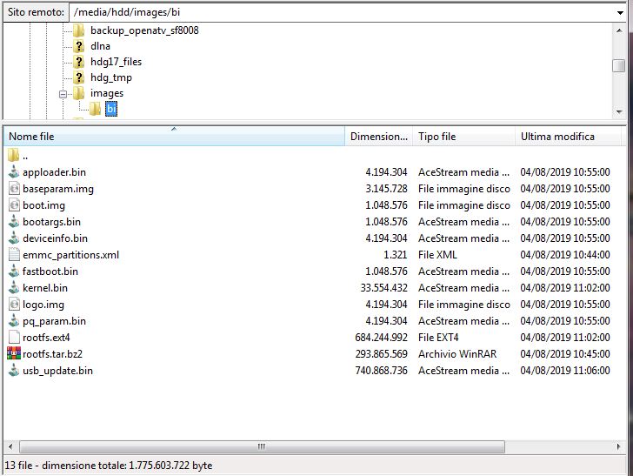The width and height of the screenshot is (633, 476).
Task: Select the logo.img file name
Action: pos(43,305)
